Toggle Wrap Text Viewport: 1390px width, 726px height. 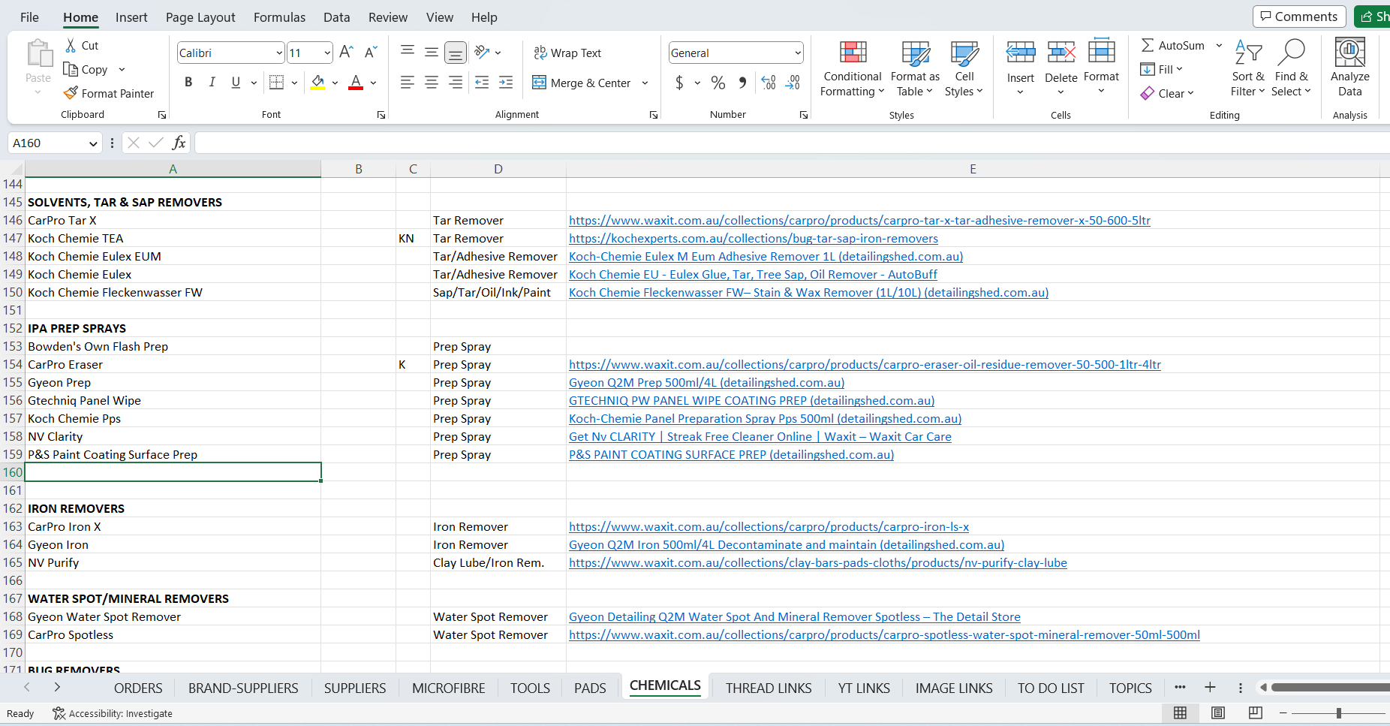pyautogui.click(x=567, y=53)
